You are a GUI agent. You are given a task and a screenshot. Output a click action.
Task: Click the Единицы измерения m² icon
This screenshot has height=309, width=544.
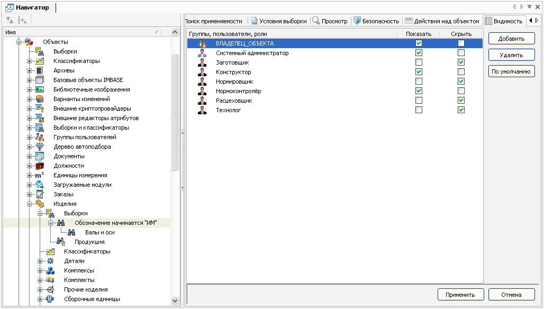pos(40,175)
